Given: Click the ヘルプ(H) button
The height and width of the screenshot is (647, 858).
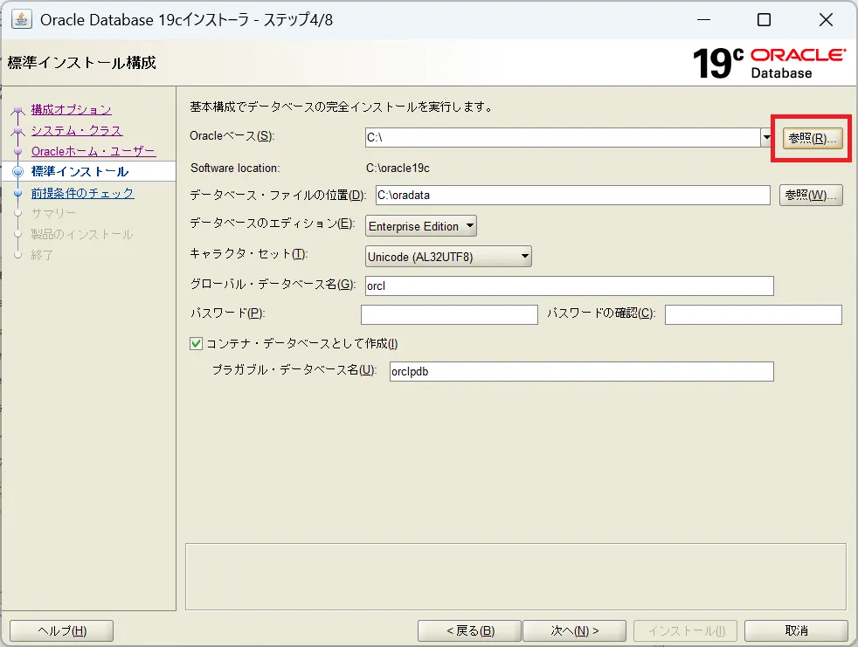Looking at the screenshot, I should [x=62, y=630].
